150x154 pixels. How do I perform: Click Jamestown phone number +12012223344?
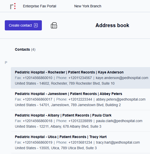click(x=80, y=99)
